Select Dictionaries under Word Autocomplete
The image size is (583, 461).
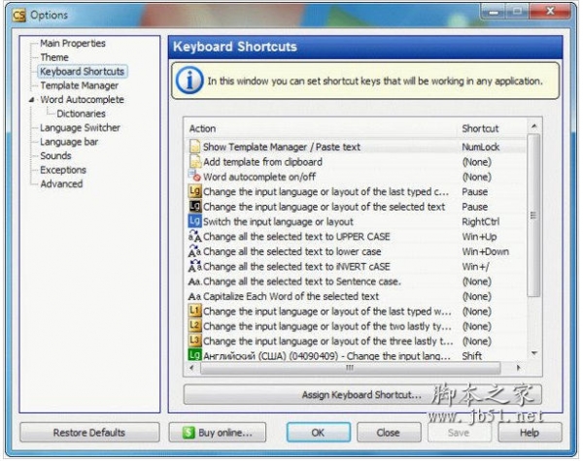coord(81,114)
